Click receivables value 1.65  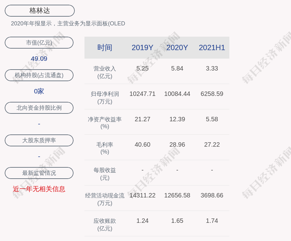(x=177, y=221)
